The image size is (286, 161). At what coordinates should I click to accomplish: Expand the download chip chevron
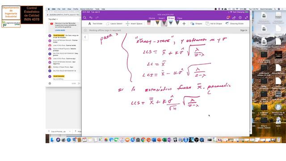[70, 131]
